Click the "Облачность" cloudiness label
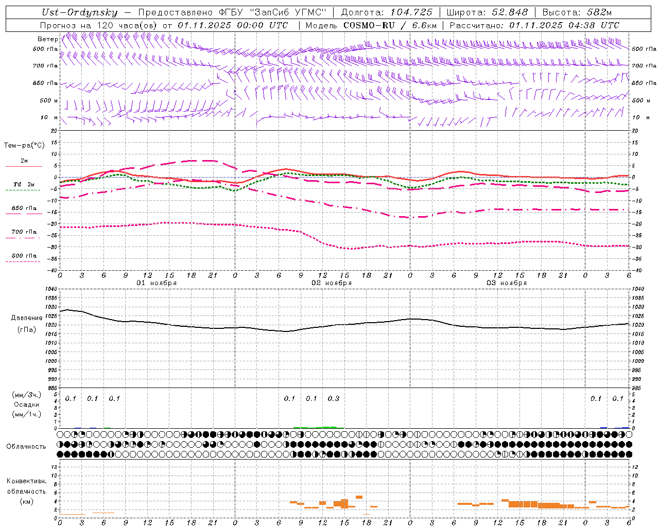Screen dimensions: 659x527 (26, 446)
